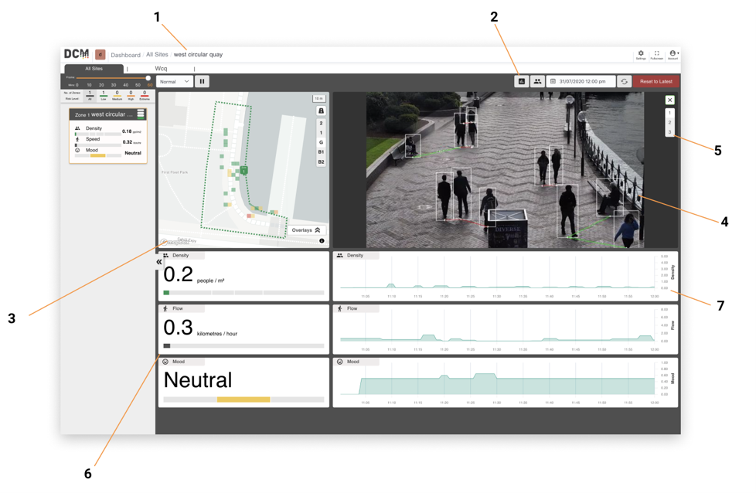Enter Fullscreen mode via its icon
This screenshot has width=756, height=493.
pos(656,53)
